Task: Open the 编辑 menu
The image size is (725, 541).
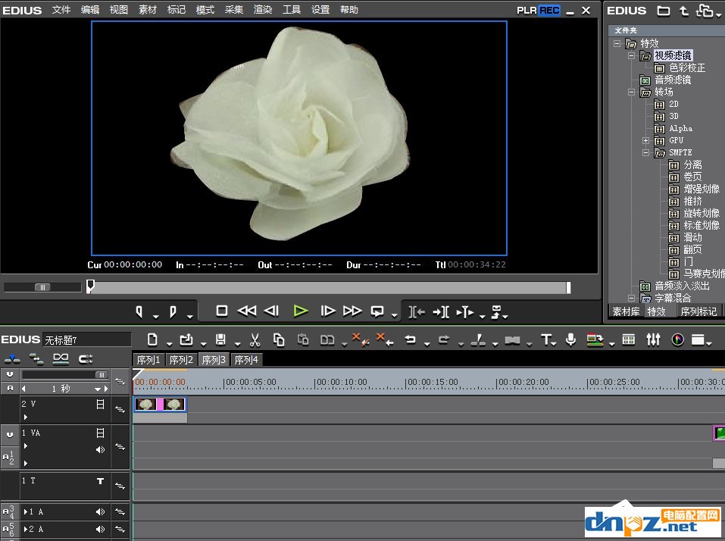Action: tap(89, 10)
